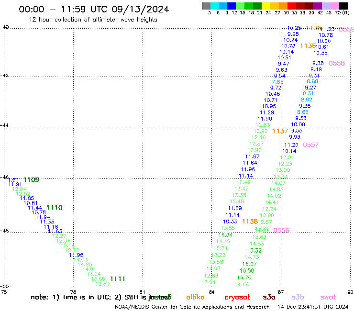The height and width of the screenshot is (311, 354).
Task: Click the wave height value 14.49
Action: pos(223,242)
